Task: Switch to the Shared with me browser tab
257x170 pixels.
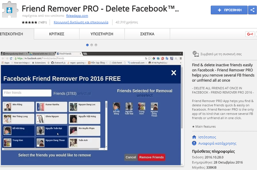Action: 42,54
